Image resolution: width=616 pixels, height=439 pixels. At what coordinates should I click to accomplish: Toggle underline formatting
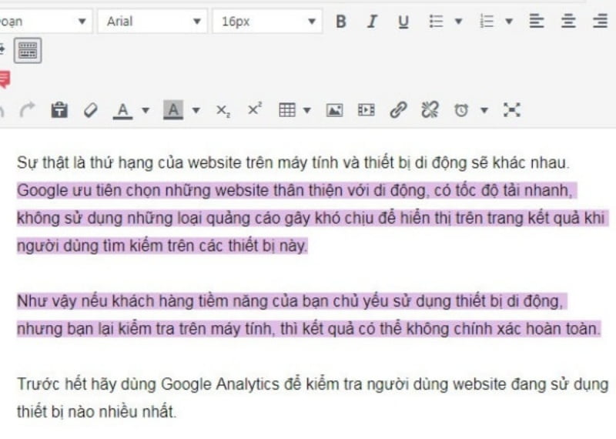click(403, 22)
